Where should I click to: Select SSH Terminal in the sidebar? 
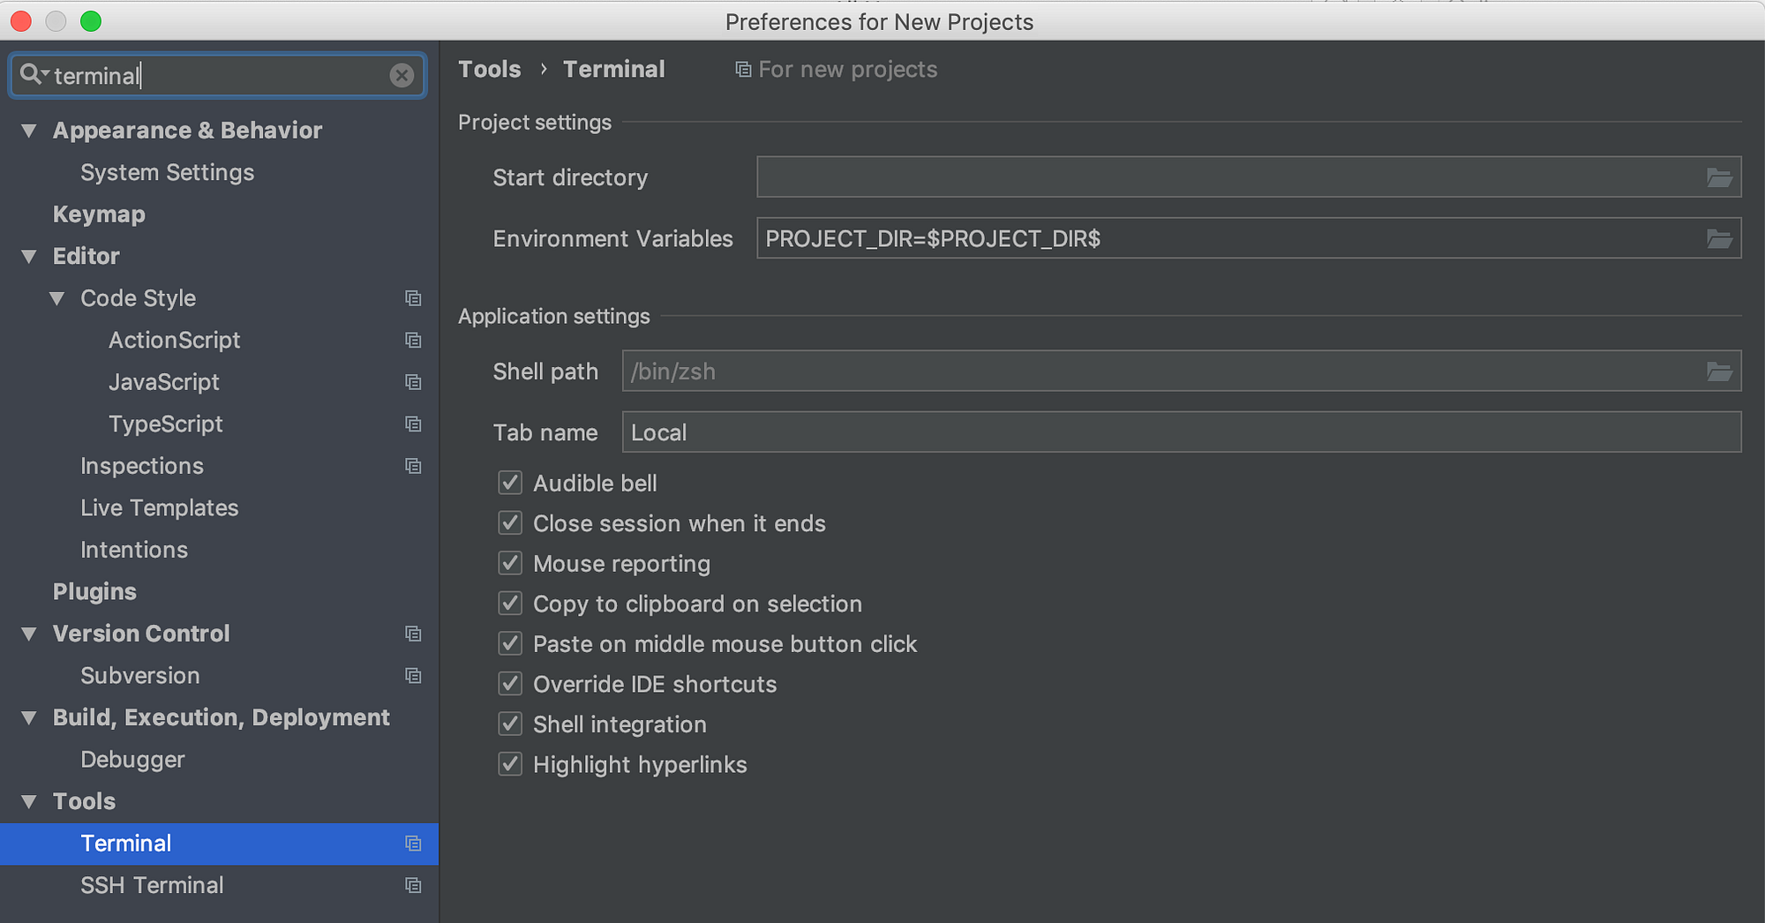(x=152, y=885)
